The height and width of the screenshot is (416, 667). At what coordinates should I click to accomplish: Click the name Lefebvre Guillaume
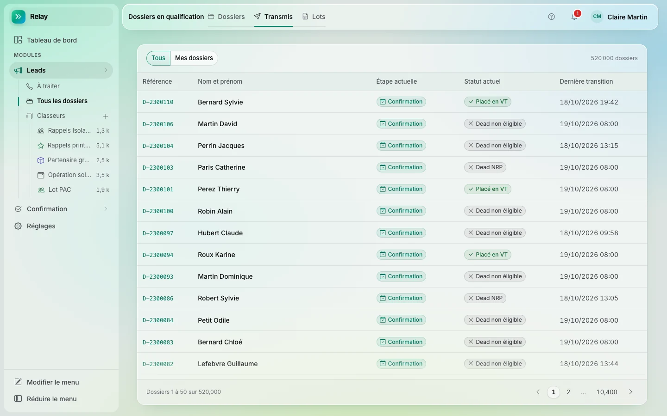coord(228,364)
